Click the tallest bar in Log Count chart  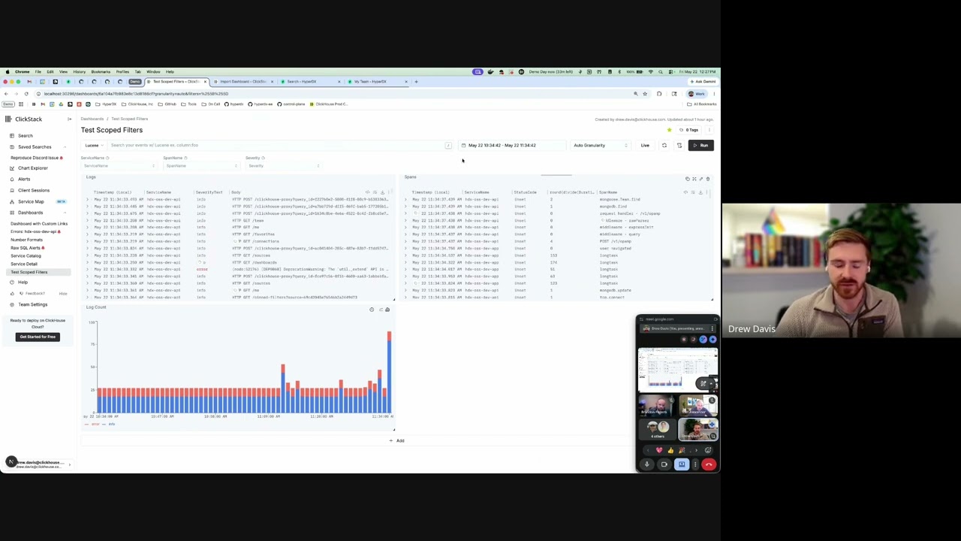(389, 373)
